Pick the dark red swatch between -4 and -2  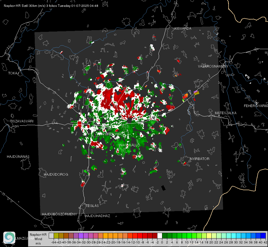click(155, 235)
